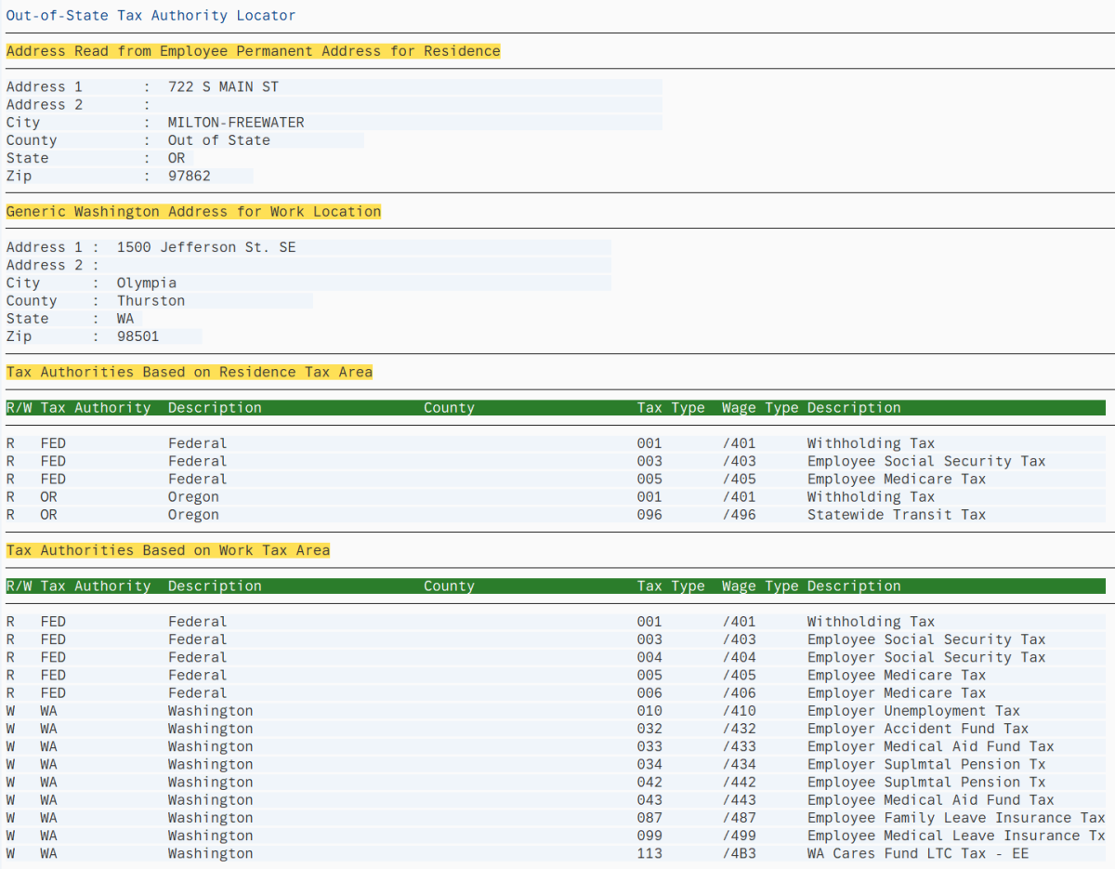This screenshot has height=869, width=1115.
Task: Click 'Tax Authorities Based on Work Tax Area' heading
Action: pyautogui.click(x=168, y=550)
